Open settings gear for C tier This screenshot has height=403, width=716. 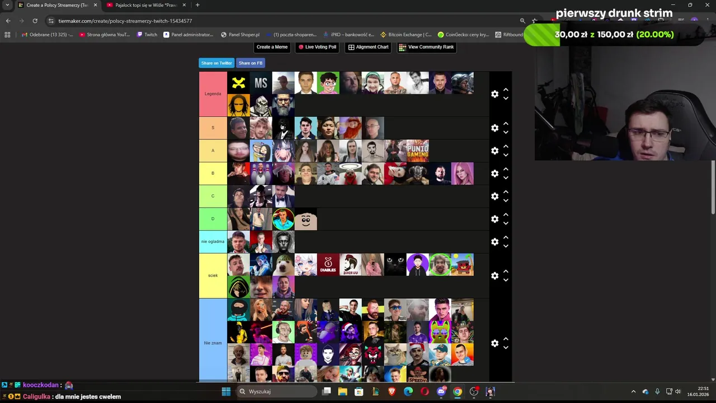[494, 196]
